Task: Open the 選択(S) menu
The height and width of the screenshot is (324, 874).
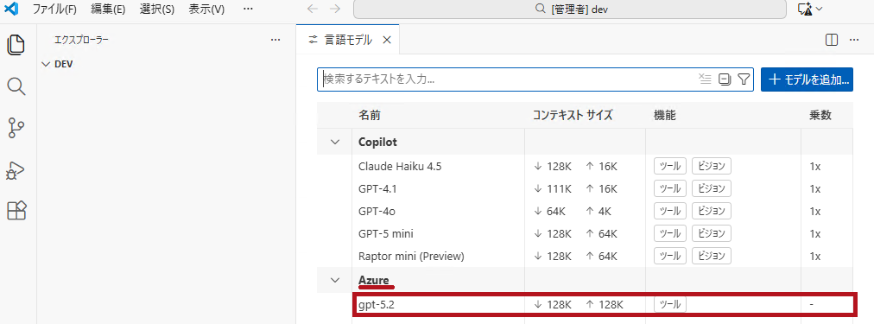Action: pos(156,9)
